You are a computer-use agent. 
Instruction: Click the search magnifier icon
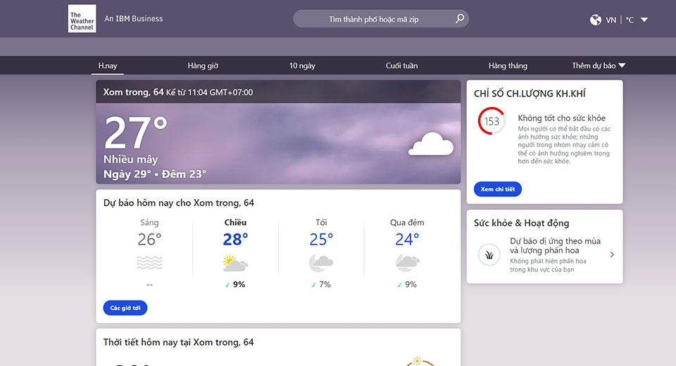click(x=460, y=18)
